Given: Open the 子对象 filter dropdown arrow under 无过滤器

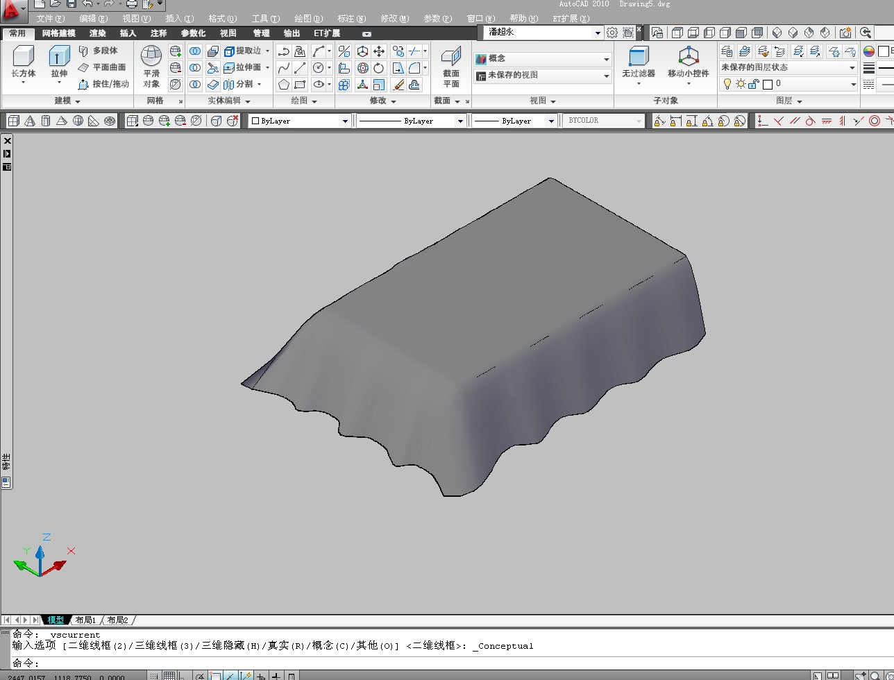Looking at the screenshot, I should pyautogui.click(x=639, y=84).
